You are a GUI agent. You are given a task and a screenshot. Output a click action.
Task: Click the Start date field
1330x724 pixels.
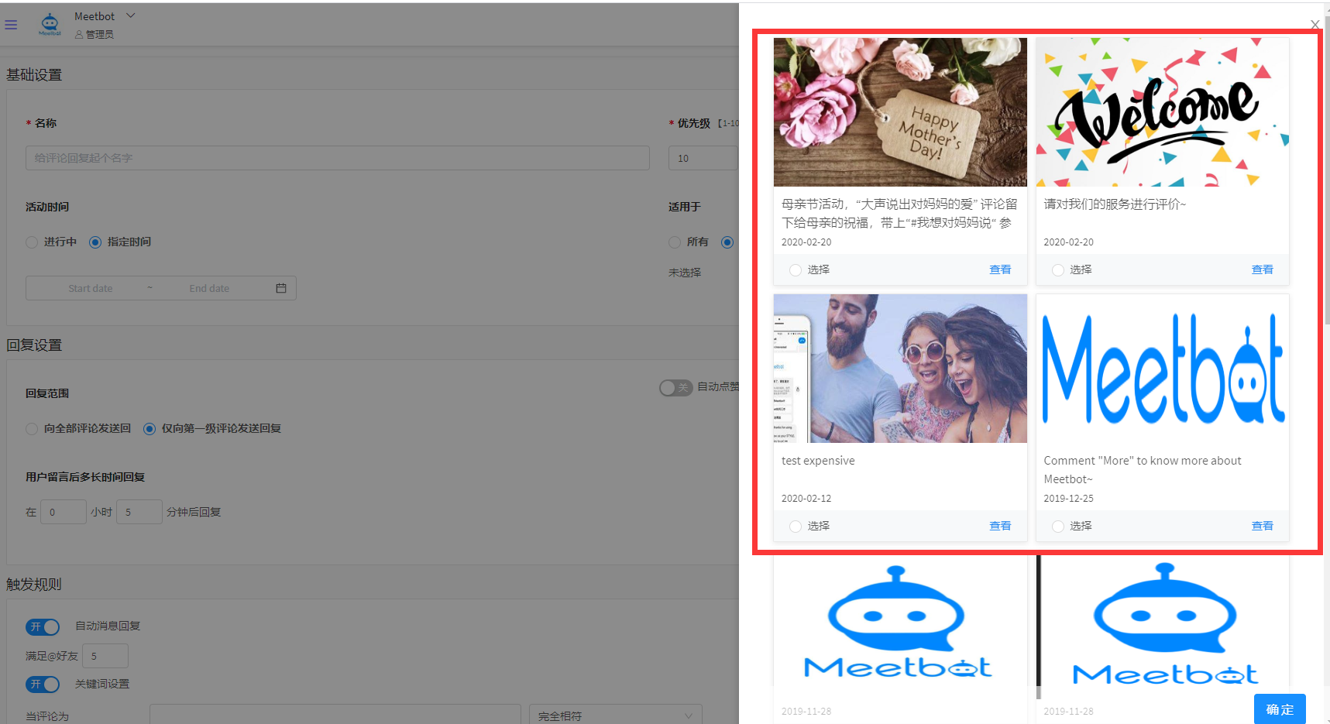(x=91, y=288)
